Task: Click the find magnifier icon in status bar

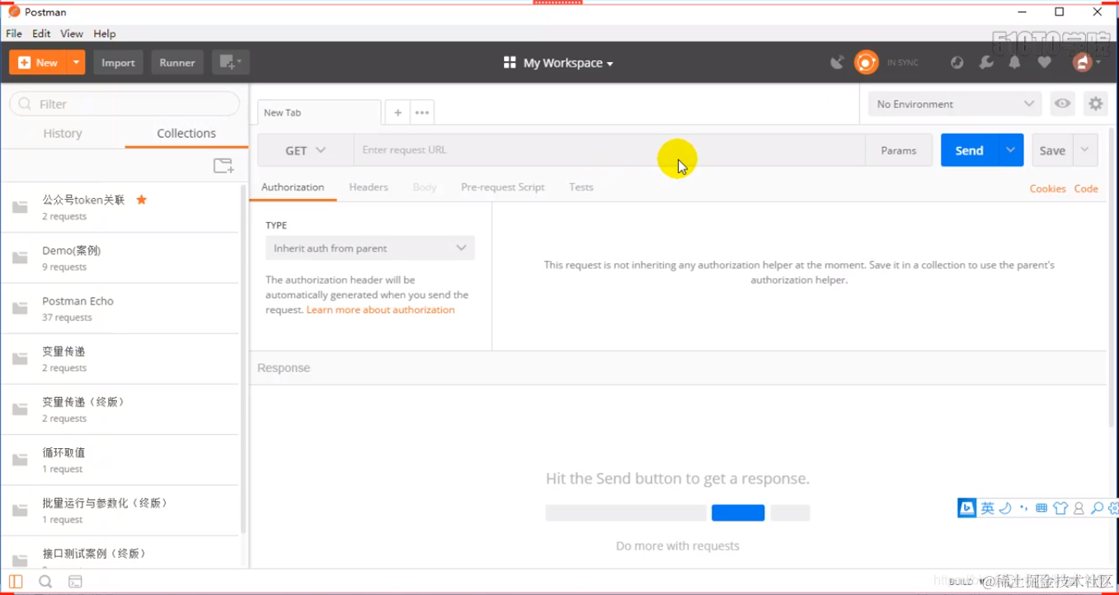Action: pos(45,582)
